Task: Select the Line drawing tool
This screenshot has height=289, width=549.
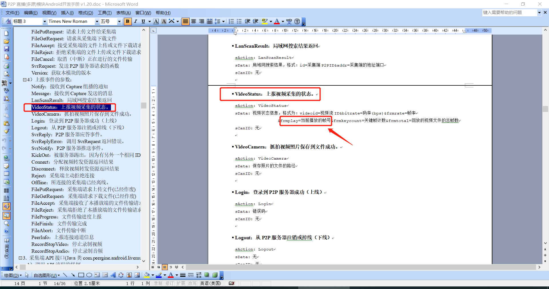Action: pyautogui.click(x=65, y=275)
